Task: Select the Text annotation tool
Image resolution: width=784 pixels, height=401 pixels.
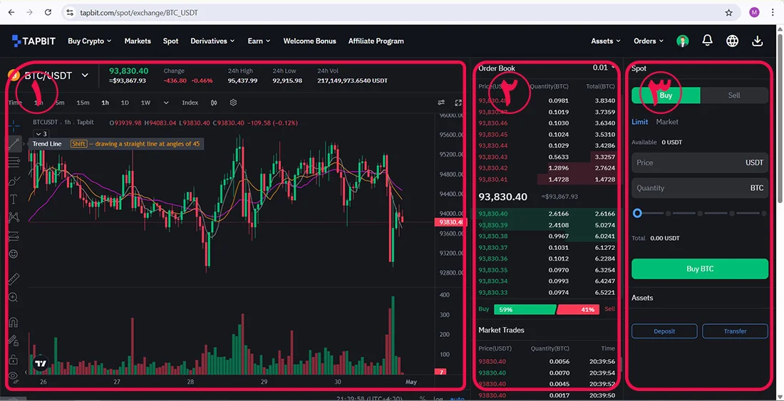Action: tap(14, 199)
